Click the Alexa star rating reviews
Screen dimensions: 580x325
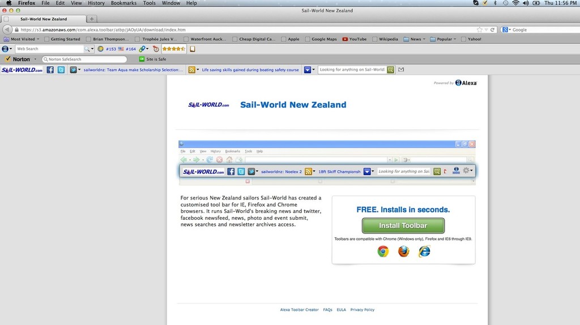174,49
